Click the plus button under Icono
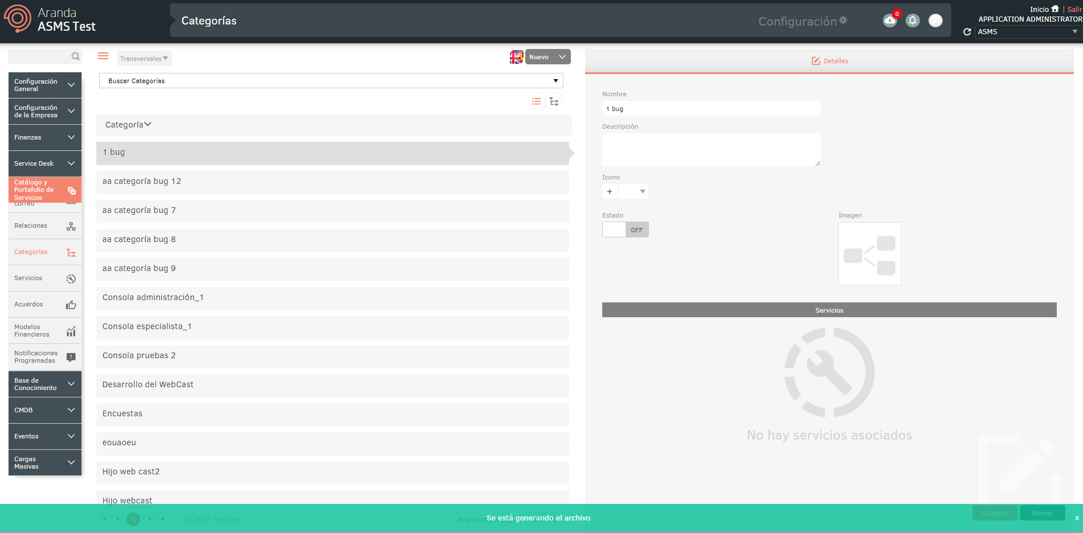The height and width of the screenshot is (533, 1083). coord(610,191)
